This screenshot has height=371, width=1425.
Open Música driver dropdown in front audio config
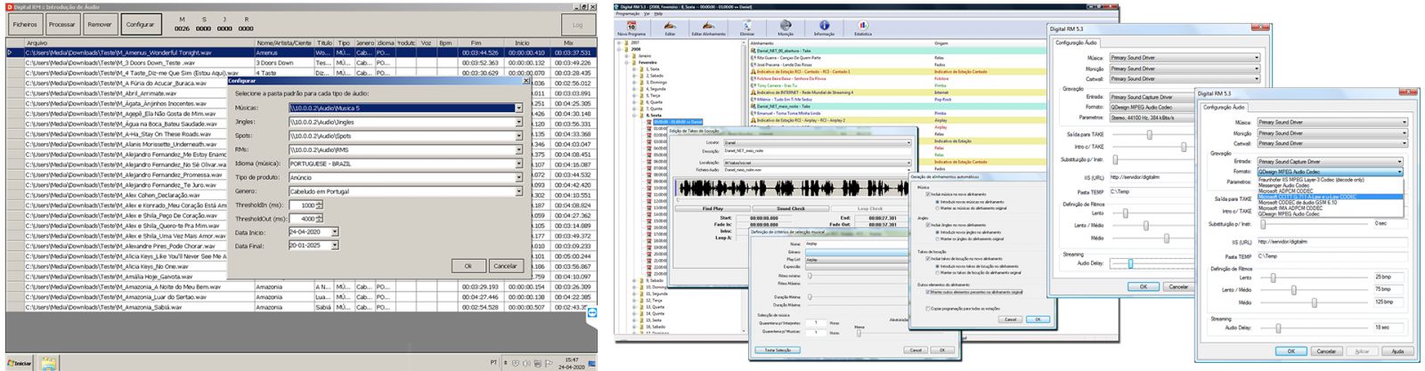coord(1405,122)
